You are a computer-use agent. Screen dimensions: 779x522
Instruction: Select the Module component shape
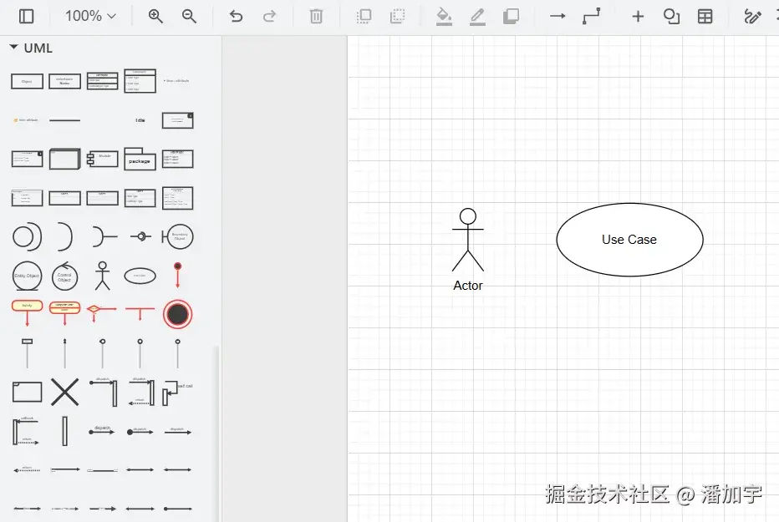[102, 159]
